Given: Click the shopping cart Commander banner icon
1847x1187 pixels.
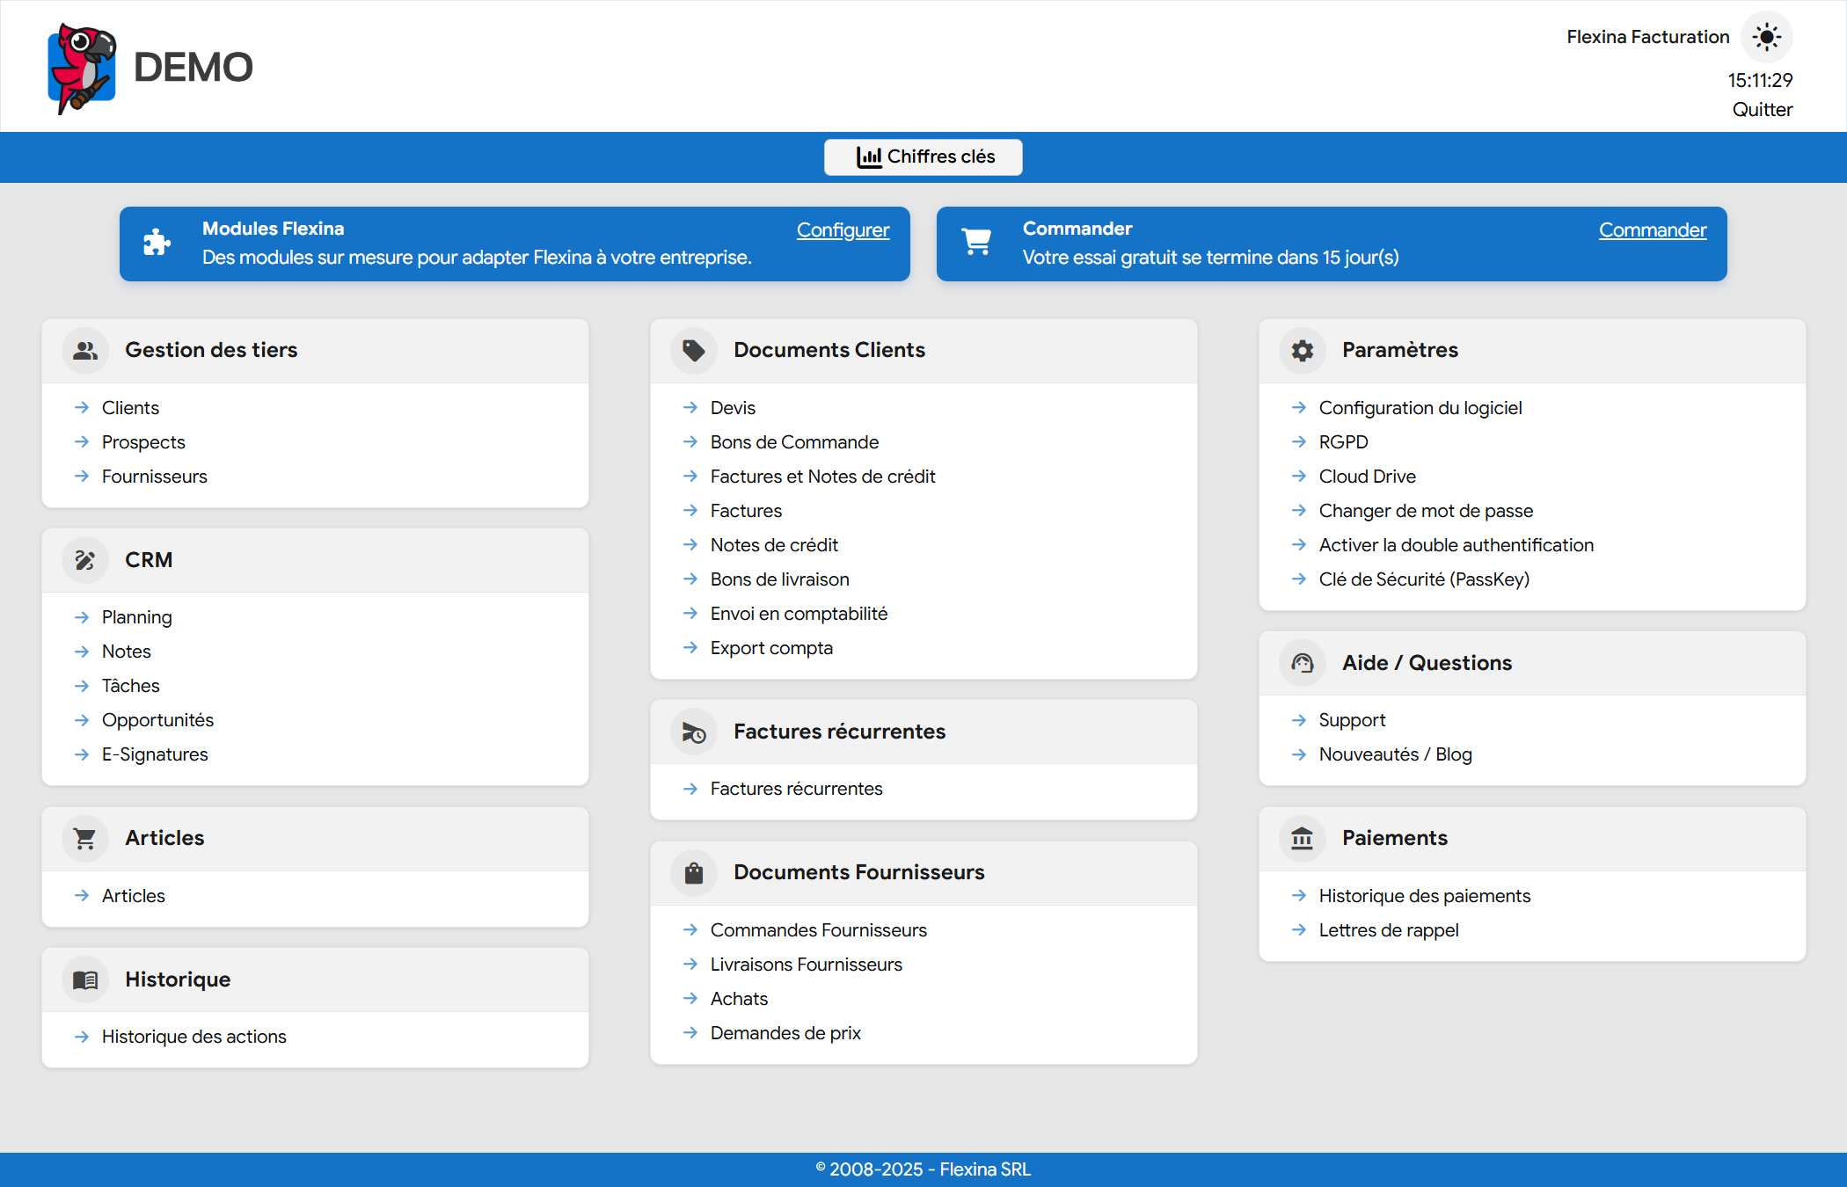Looking at the screenshot, I should point(976,242).
